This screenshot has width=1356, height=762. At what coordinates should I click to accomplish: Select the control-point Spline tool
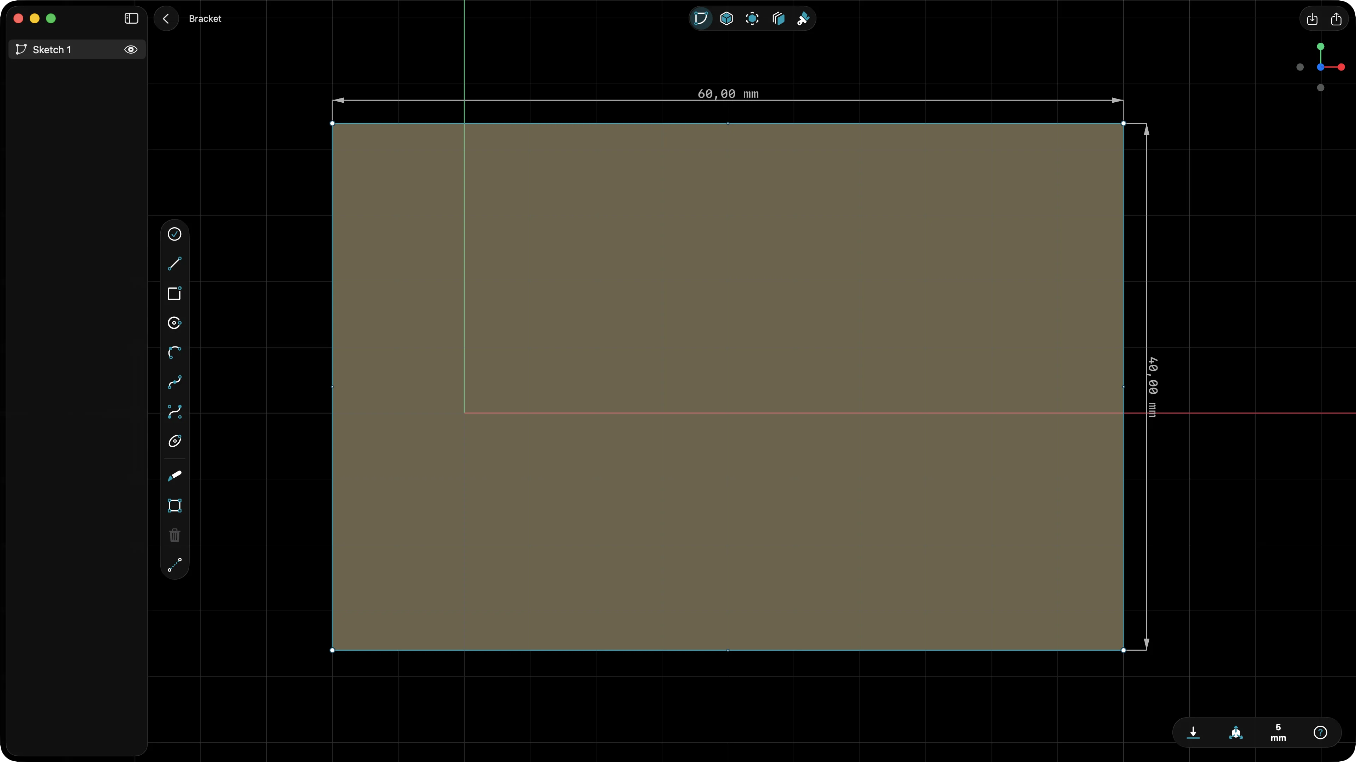click(x=174, y=412)
